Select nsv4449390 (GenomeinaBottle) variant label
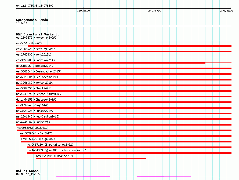This screenshot has height=180, width=239. (39, 94)
